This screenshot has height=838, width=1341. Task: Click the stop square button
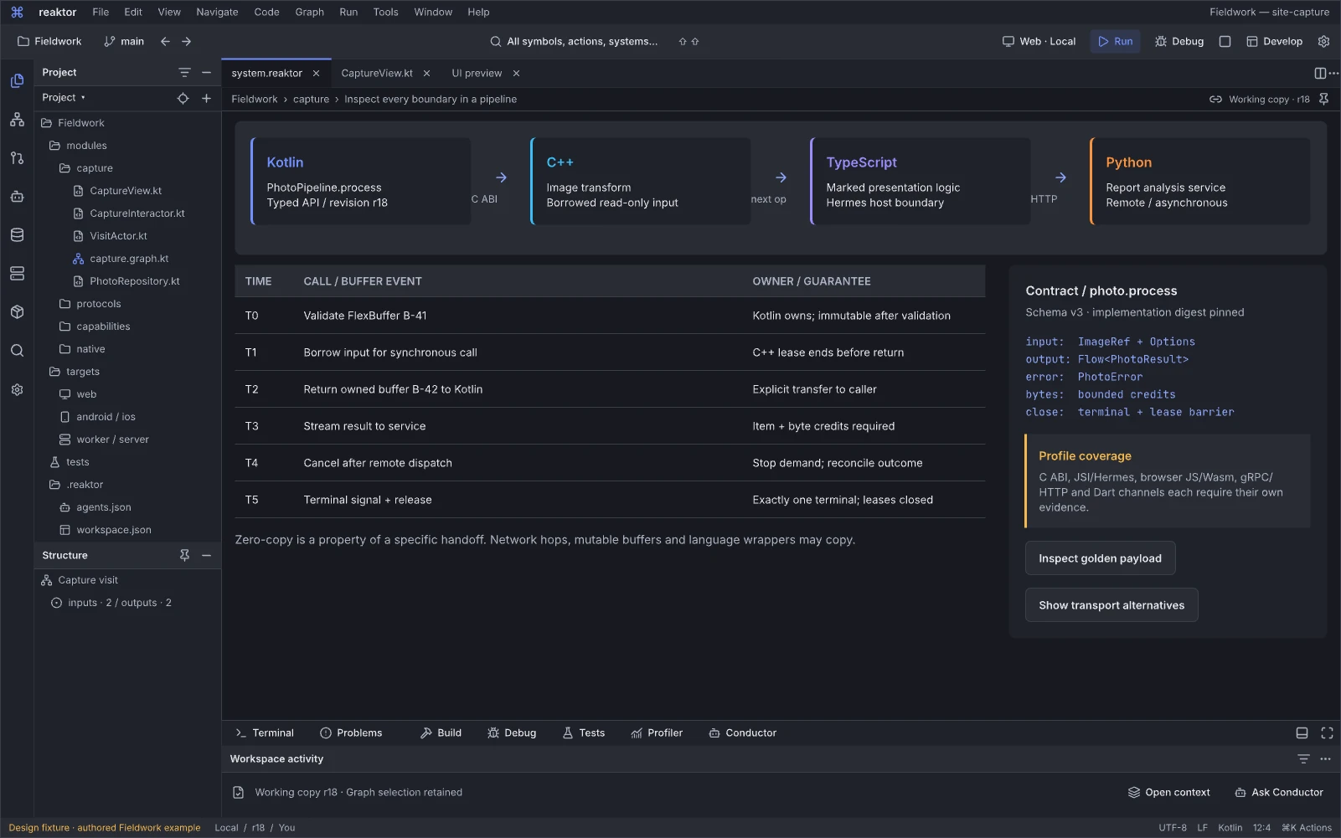tap(1225, 41)
